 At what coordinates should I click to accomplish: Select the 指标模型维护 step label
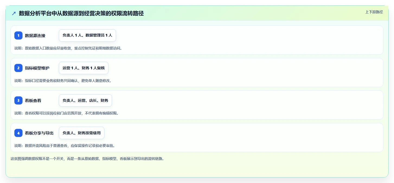[x=37, y=68]
